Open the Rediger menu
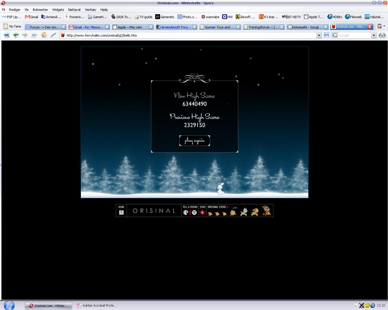 (x=15, y=10)
